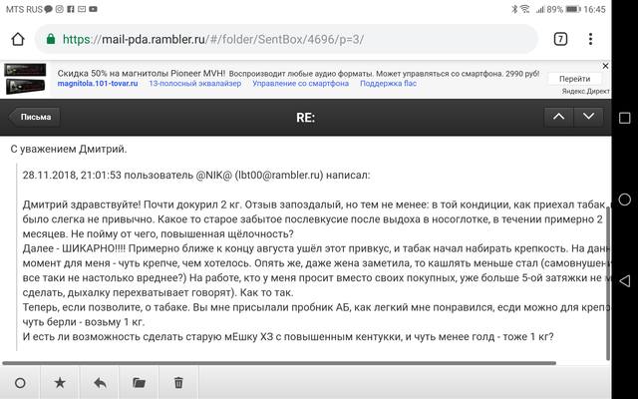Tap the cellular signal strength icon
The height and width of the screenshot is (399, 638).
coord(540,9)
